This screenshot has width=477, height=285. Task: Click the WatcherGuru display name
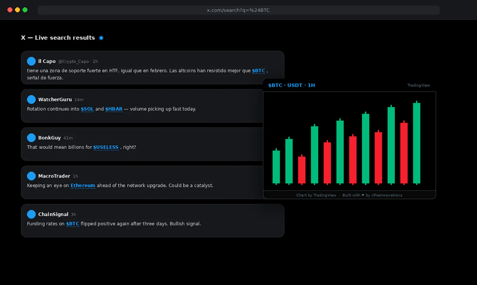coord(55,99)
